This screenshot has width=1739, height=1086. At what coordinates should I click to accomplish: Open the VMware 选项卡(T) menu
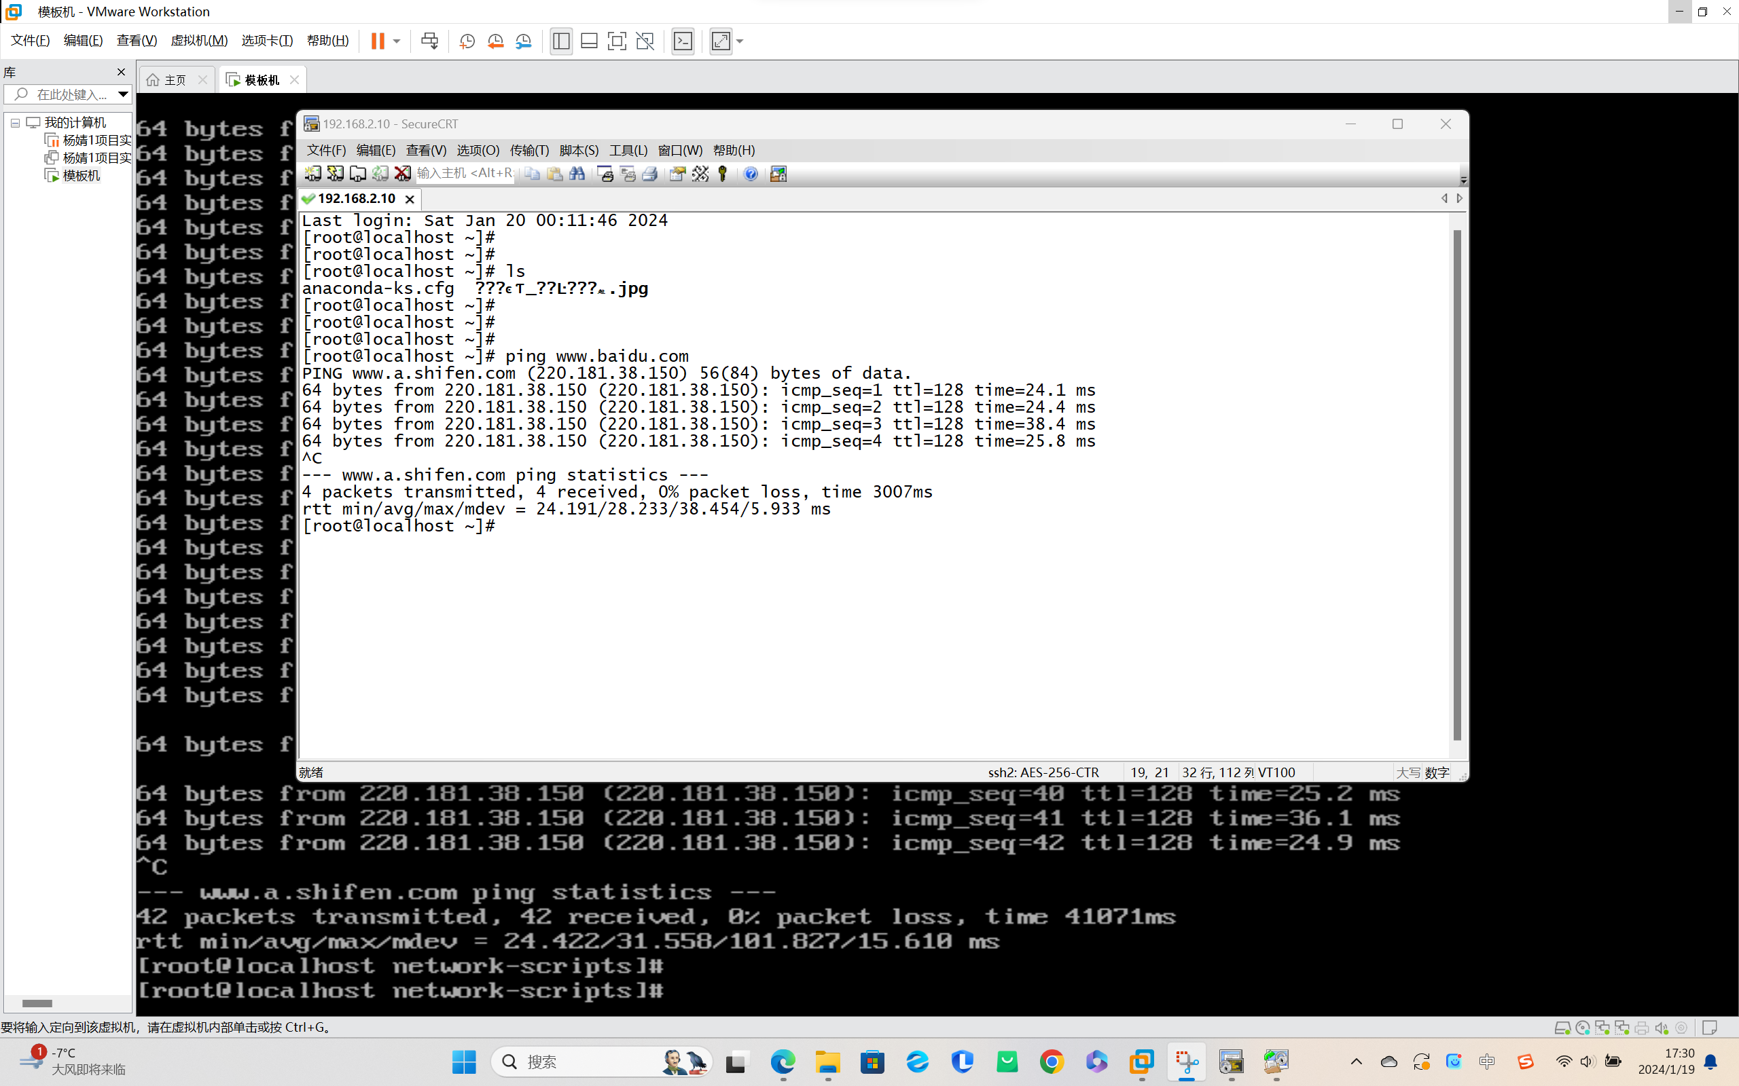[268, 41]
